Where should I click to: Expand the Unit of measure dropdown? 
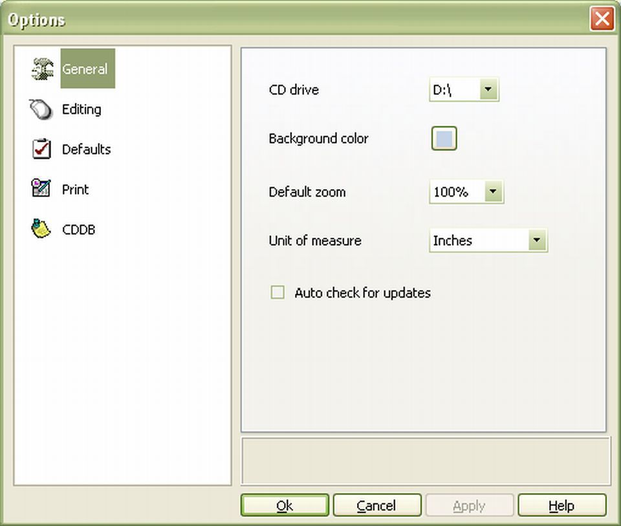[x=536, y=240]
